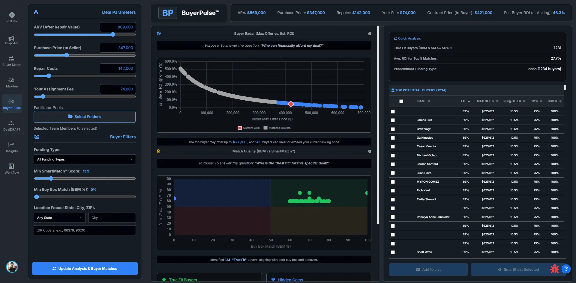576x283 pixels.
Task: Open Insights chart icon
Action: coord(11,145)
